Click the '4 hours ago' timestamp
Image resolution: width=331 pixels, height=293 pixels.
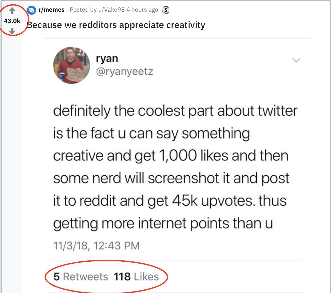tap(142, 10)
